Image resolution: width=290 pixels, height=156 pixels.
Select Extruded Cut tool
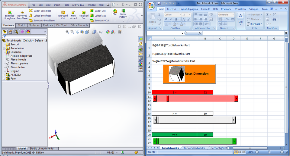coord(63,15)
